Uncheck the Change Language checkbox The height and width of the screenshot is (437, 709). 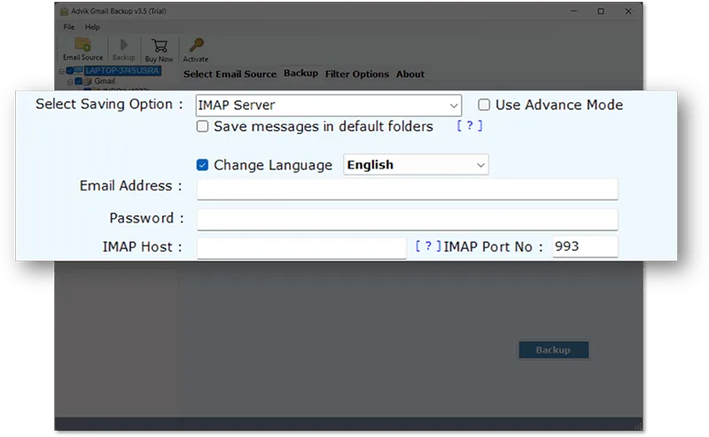click(202, 165)
